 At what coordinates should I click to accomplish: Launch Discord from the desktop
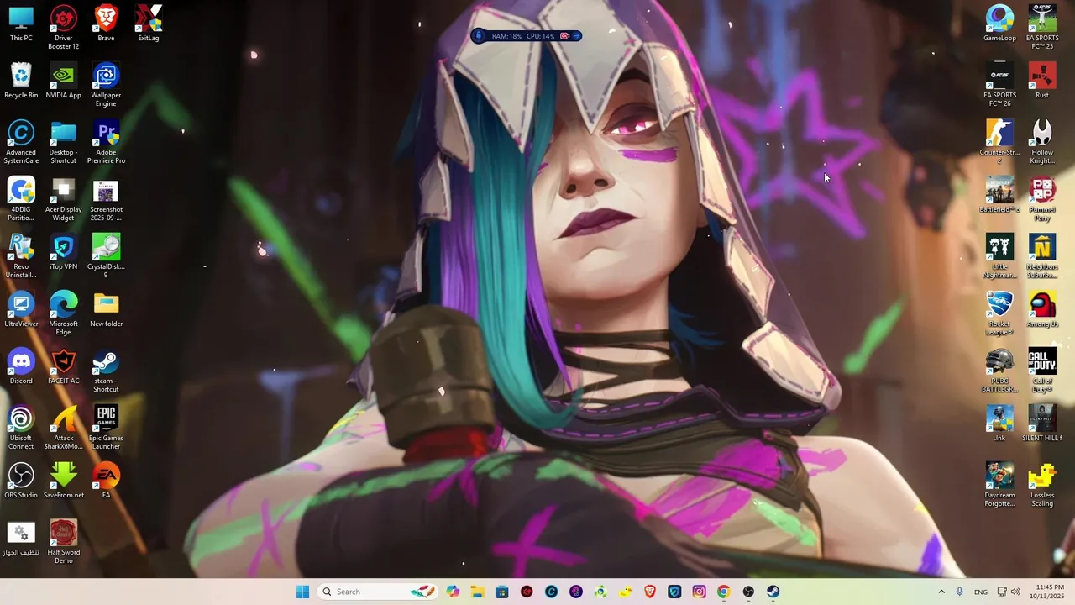point(21,366)
